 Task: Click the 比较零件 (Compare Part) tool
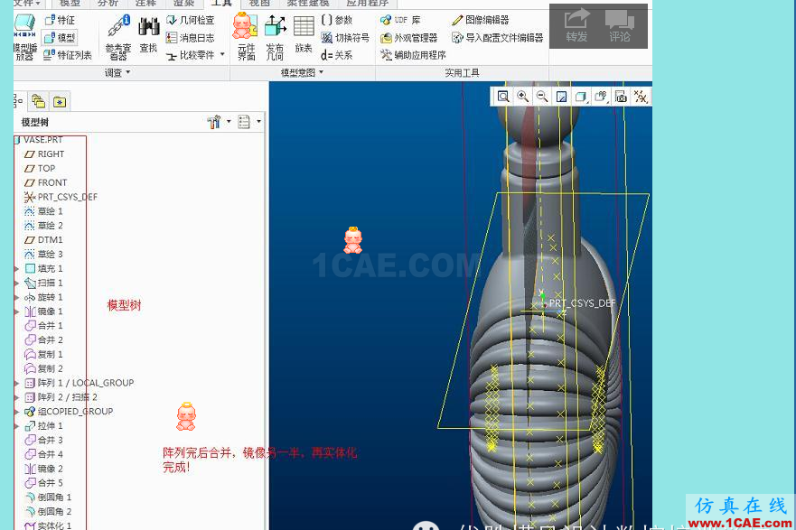[191, 55]
